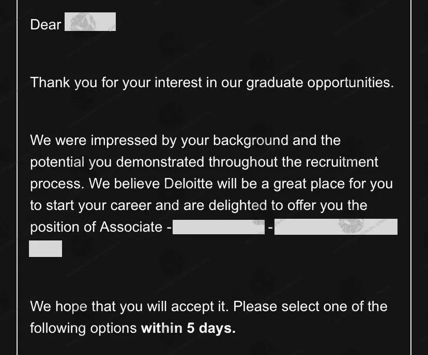Click the bold "within 5 days." text
The height and width of the screenshot is (355, 428).
tap(188, 328)
